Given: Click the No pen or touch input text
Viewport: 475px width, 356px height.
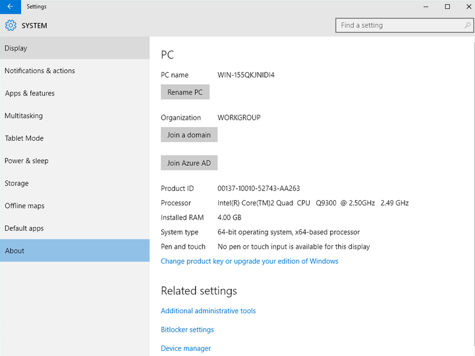Looking at the screenshot, I should point(294,247).
